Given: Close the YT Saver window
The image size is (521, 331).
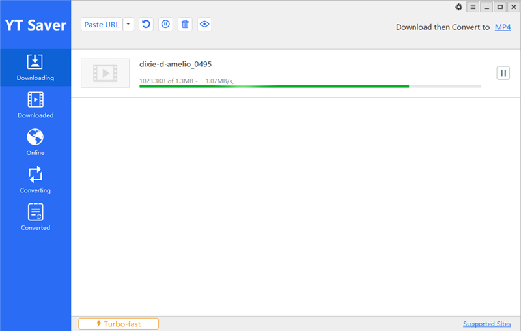Looking at the screenshot, I should click(513, 7).
